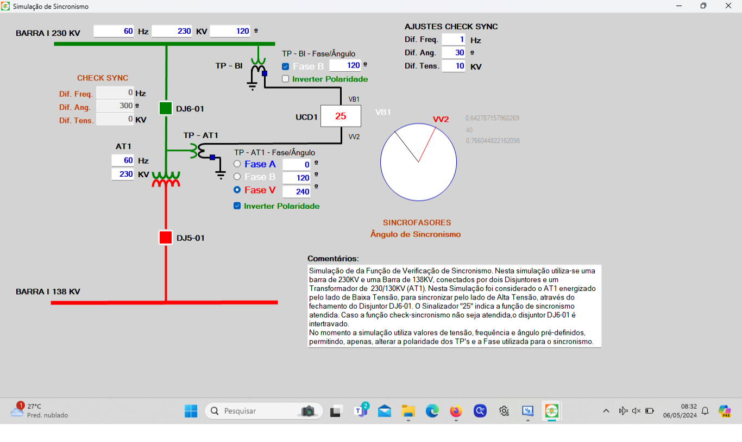Select Fase B for TP-AT1 sync
Viewport: 742px width, 442px height.
click(x=237, y=177)
